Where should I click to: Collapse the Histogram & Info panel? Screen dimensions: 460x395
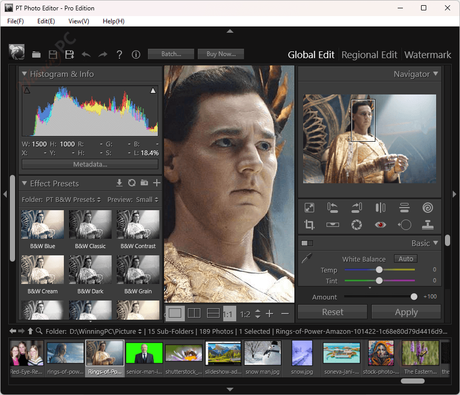[24, 74]
